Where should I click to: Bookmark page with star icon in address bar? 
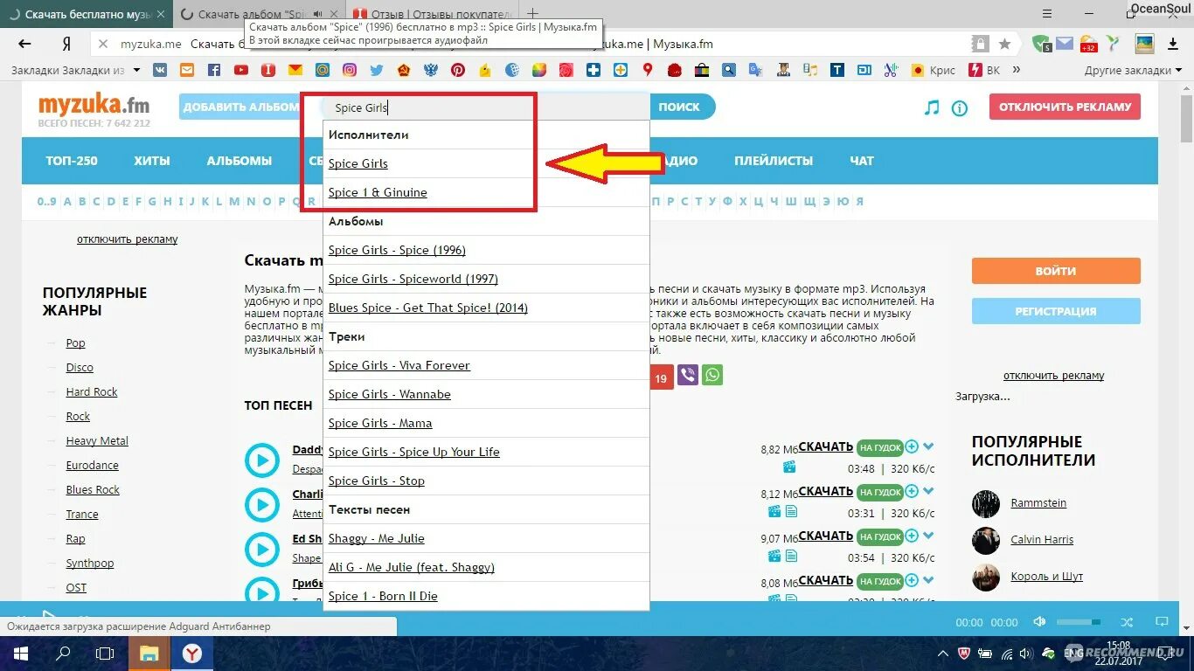pos(1005,44)
